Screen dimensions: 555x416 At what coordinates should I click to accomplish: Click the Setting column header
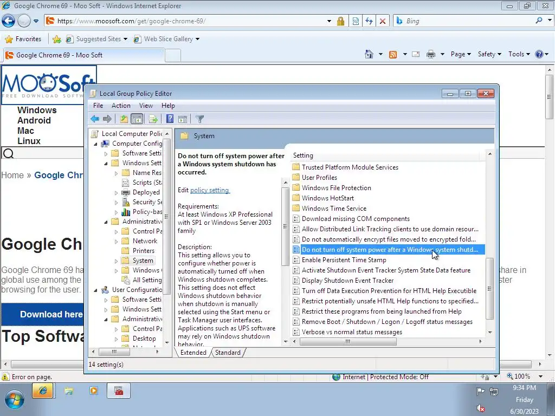coord(385,155)
